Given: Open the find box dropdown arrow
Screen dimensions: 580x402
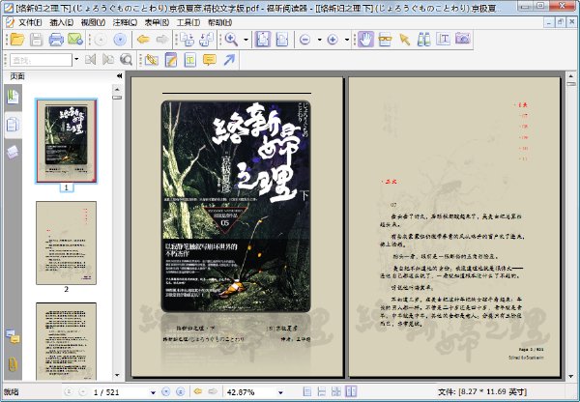Looking at the screenshot, I should point(76,59).
